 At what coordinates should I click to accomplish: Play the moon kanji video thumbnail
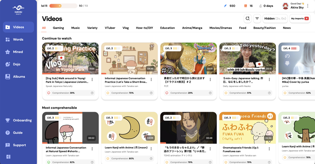(130, 128)
